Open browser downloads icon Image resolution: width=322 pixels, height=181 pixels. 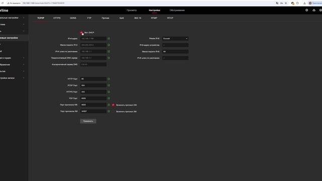point(304,3)
